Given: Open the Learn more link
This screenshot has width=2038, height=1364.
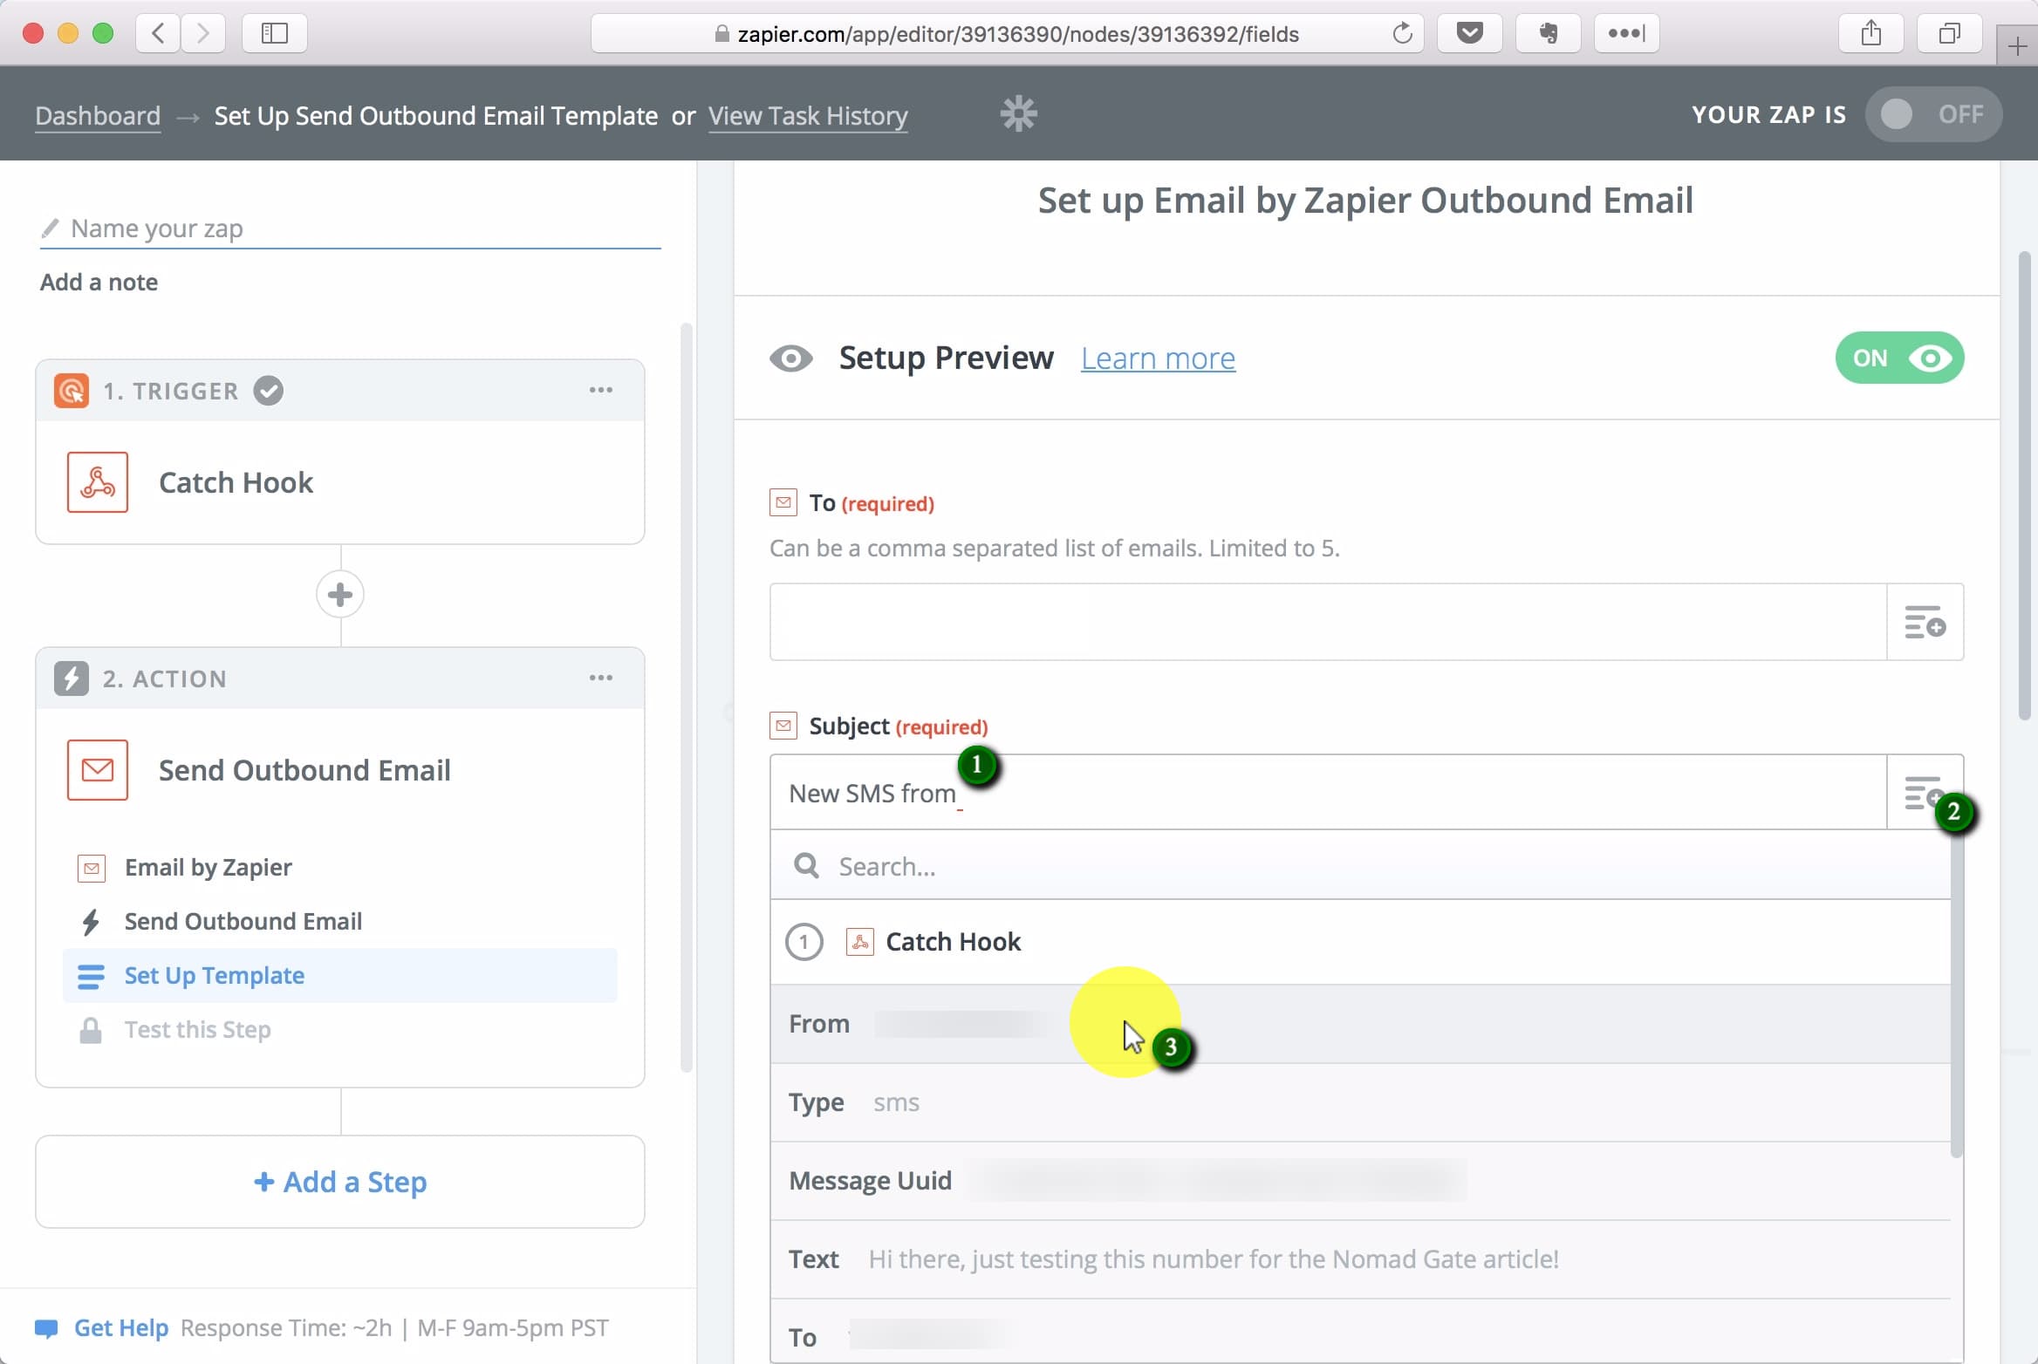Looking at the screenshot, I should pyautogui.click(x=1158, y=358).
